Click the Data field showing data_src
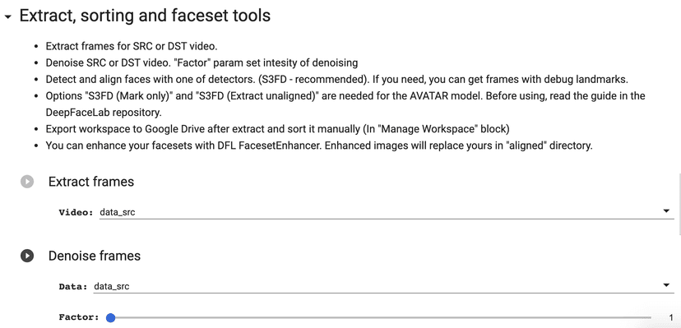This screenshot has height=328, width=681. tap(383, 286)
